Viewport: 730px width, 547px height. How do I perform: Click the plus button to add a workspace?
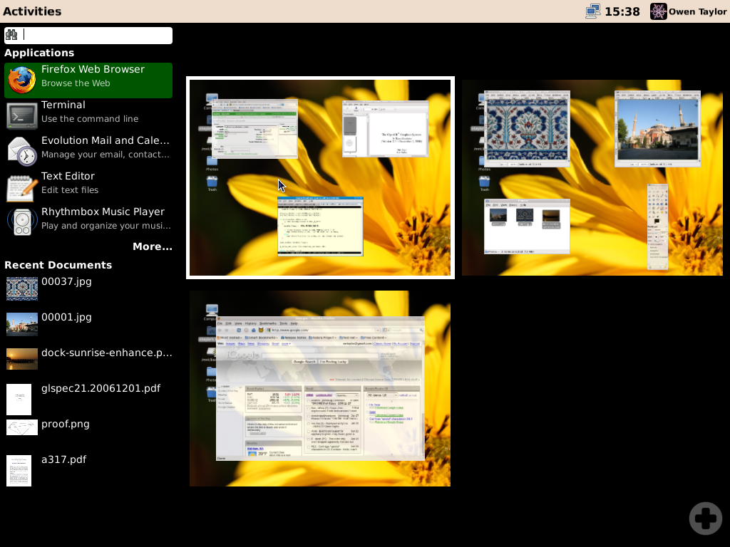[x=705, y=518]
